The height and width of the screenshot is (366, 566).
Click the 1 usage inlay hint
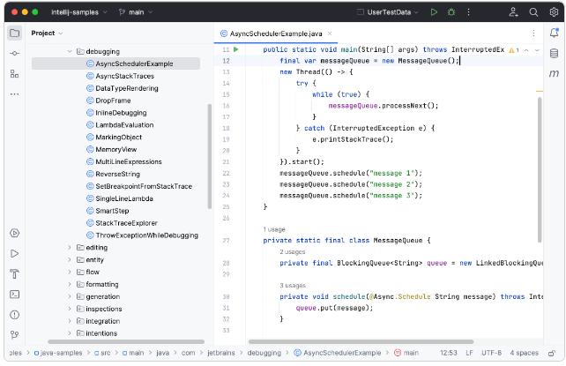[x=274, y=229]
